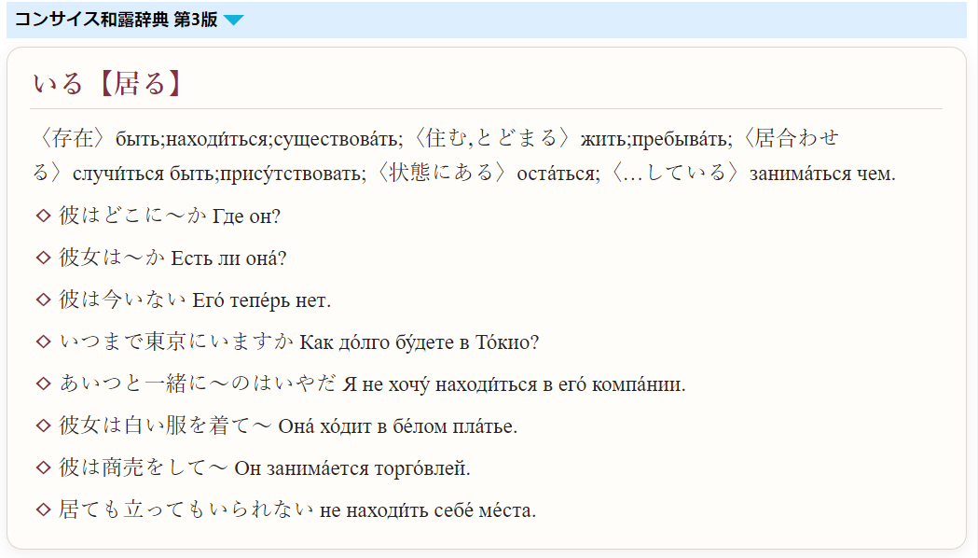Click the phrase не находить себе места
The width and height of the screenshot is (978, 558).
click(x=428, y=510)
